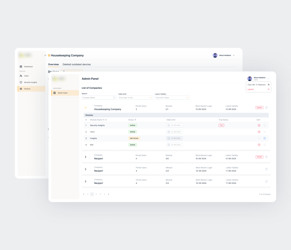
Task: Toggle the Disable button for Housekeeping Company
Action: pyautogui.click(x=259, y=108)
